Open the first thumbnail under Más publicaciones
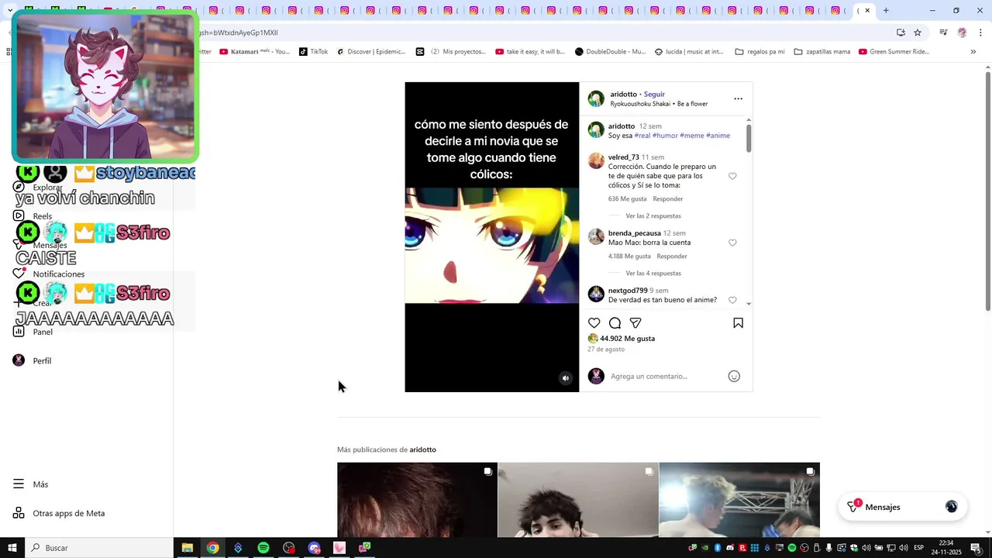 (x=417, y=500)
